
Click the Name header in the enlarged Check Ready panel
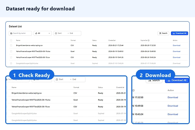click(14, 87)
